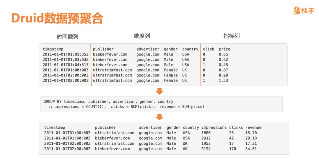Screen dimensions: 319x163
Task: Select the revenue value "34.01"
Action: tap(251, 149)
